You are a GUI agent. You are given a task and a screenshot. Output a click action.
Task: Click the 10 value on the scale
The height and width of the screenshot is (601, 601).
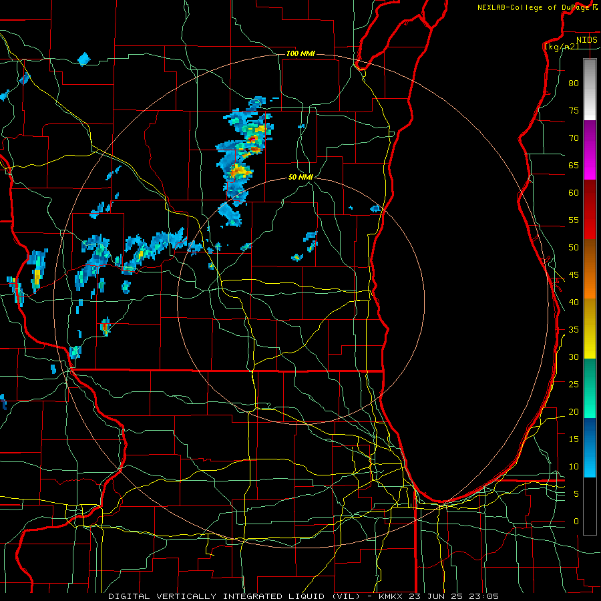click(x=574, y=467)
